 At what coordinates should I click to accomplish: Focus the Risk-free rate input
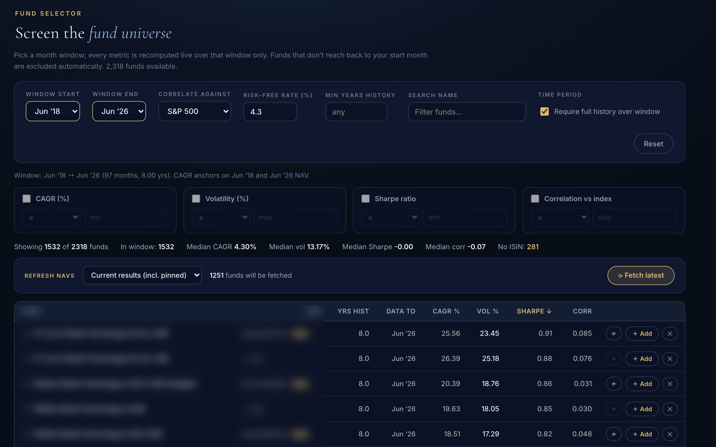(x=270, y=112)
